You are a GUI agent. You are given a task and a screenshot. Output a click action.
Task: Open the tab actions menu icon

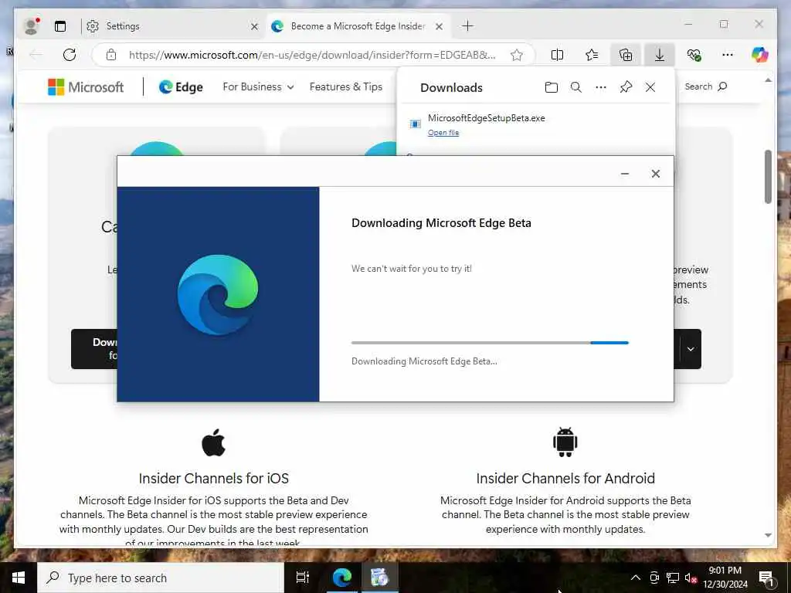click(60, 26)
